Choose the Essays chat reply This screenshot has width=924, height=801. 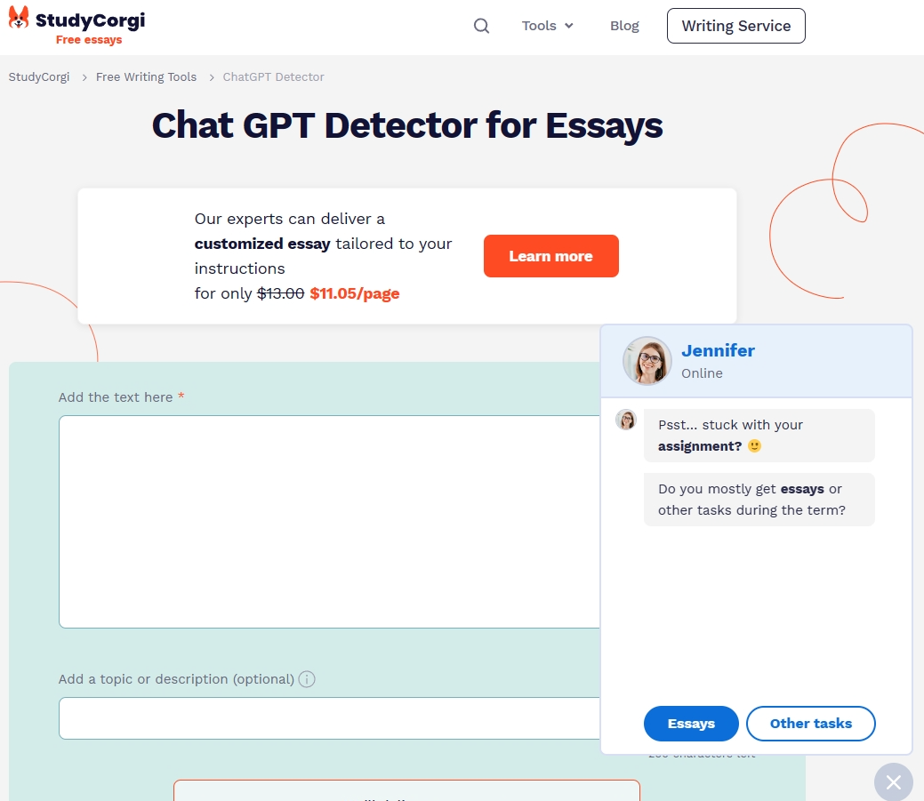[x=691, y=724]
